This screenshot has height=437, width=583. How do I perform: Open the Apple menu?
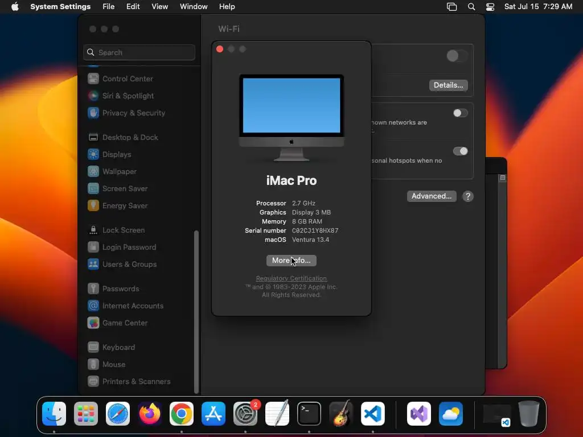click(15, 7)
